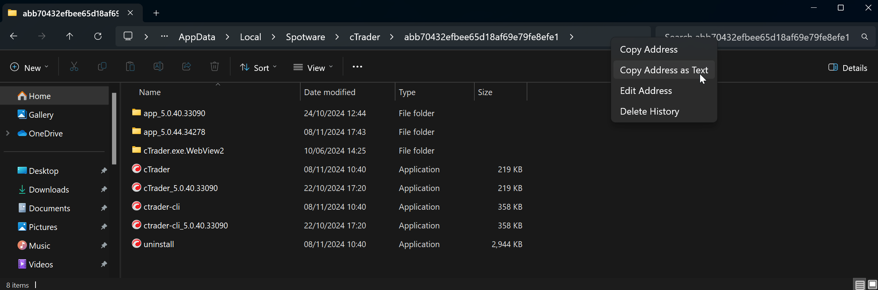Switch to large thumbnails view icon in status bar
The height and width of the screenshot is (290, 878).
[x=873, y=285]
